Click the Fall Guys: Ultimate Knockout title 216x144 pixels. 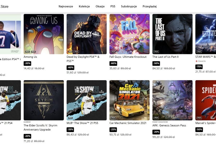[x=128, y=57]
